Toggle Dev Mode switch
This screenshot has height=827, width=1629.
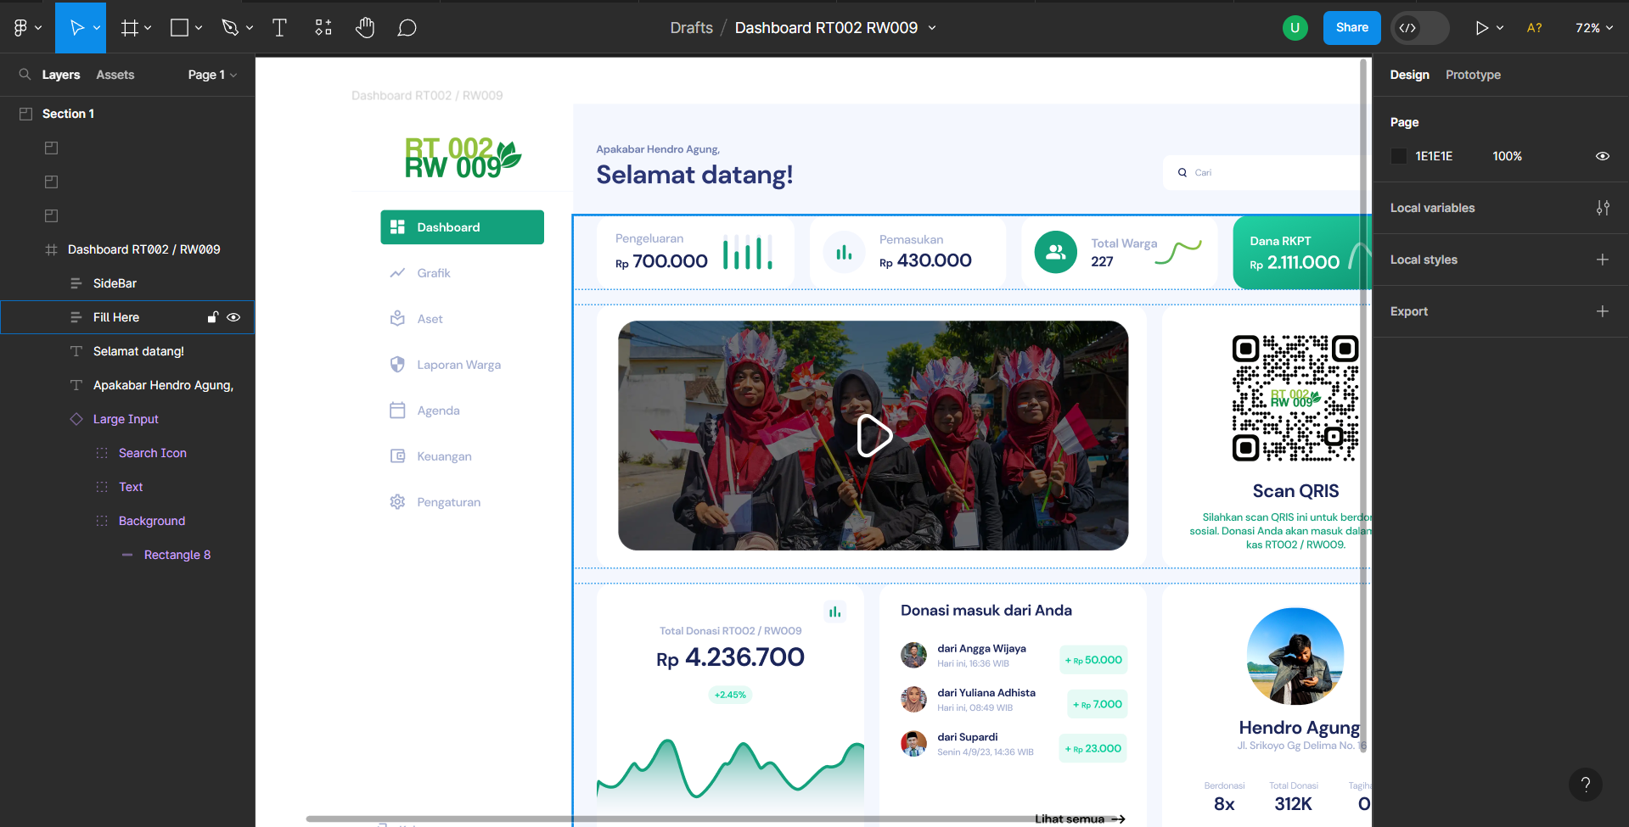pos(1420,28)
